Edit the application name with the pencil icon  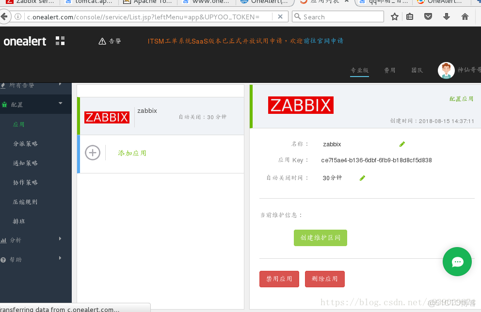(x=401, y=144)
